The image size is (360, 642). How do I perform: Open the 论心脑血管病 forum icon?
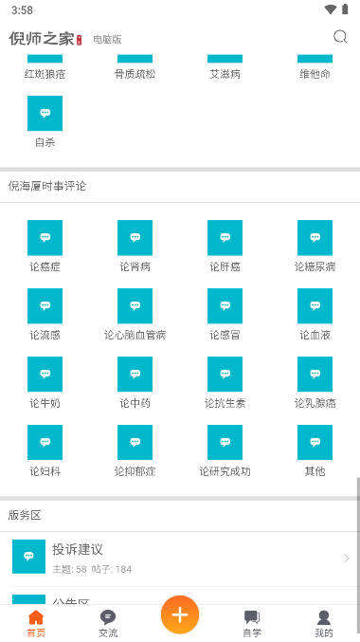pos(135,306)
